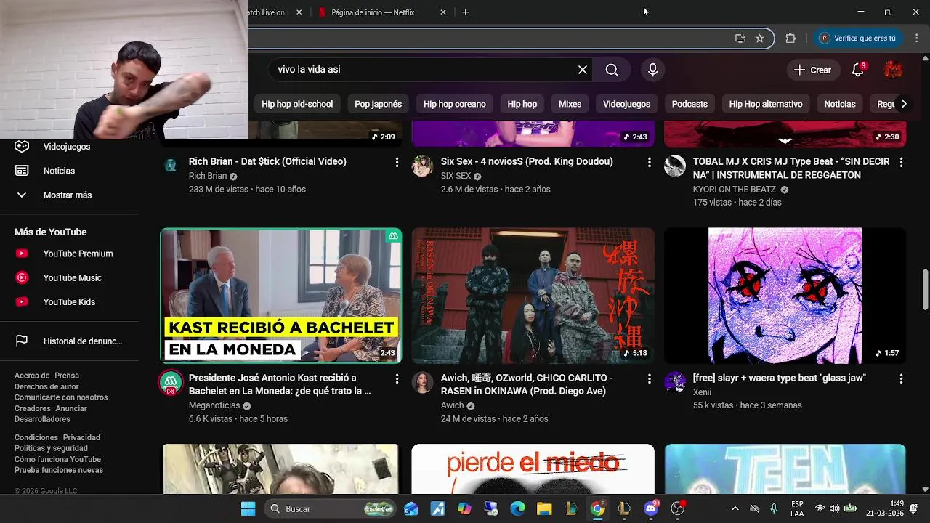Click the taskbar Buscar search box
The width and height of the screenshot is (930, 523).
pyautogui.click(x=331, y=508)
